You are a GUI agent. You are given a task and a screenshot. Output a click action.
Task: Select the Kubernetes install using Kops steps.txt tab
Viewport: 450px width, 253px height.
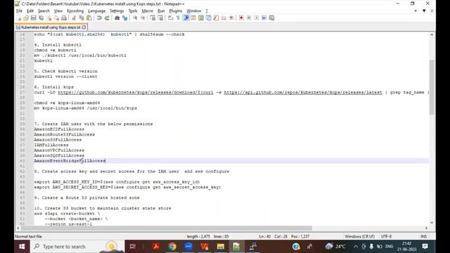click(51, 27)
